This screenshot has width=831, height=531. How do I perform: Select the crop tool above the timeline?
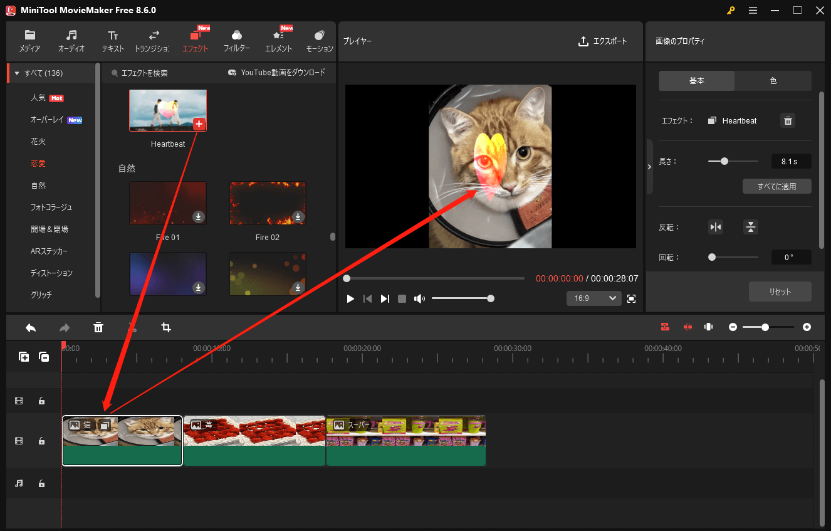[x=165, y=327]
